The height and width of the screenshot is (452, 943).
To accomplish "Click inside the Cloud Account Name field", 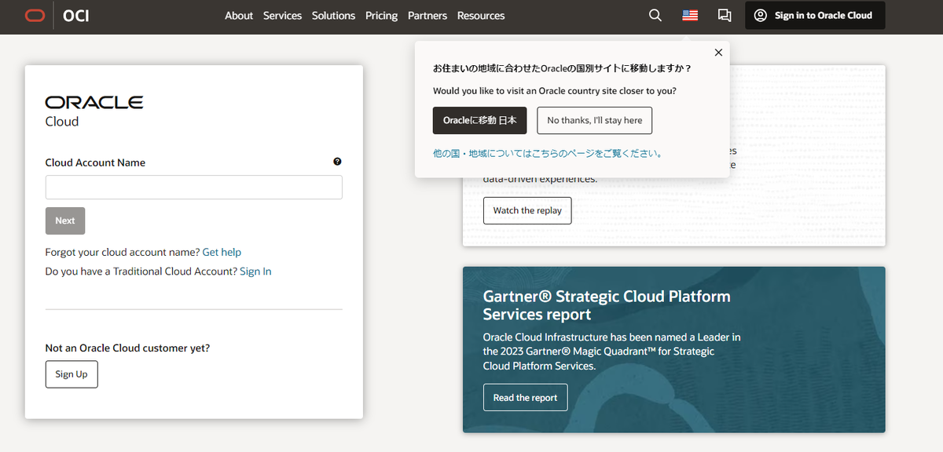I will (x=193, y=187).
